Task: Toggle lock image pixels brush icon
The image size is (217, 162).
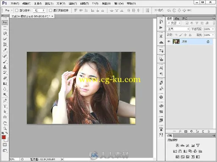Action: coord(181,35)
